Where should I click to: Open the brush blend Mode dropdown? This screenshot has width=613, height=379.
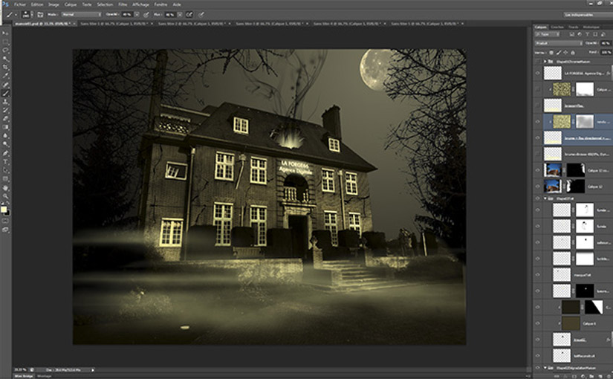tap(81, 14)
